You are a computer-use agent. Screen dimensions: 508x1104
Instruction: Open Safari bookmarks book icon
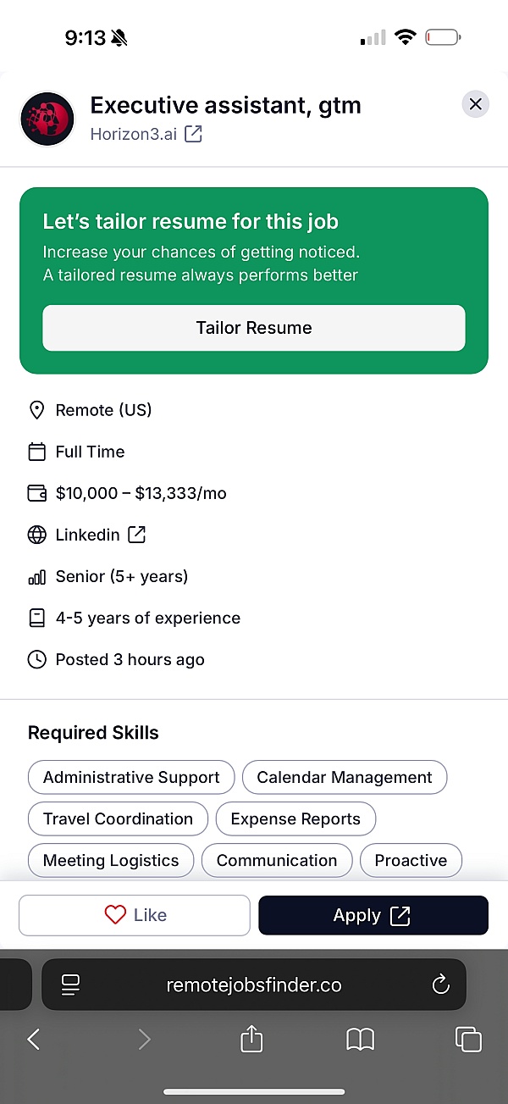click(361, 1040)
